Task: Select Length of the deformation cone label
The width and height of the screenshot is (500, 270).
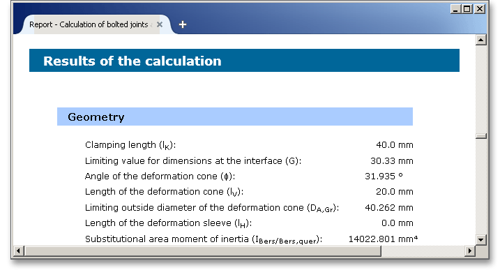Action: (164, 192)
